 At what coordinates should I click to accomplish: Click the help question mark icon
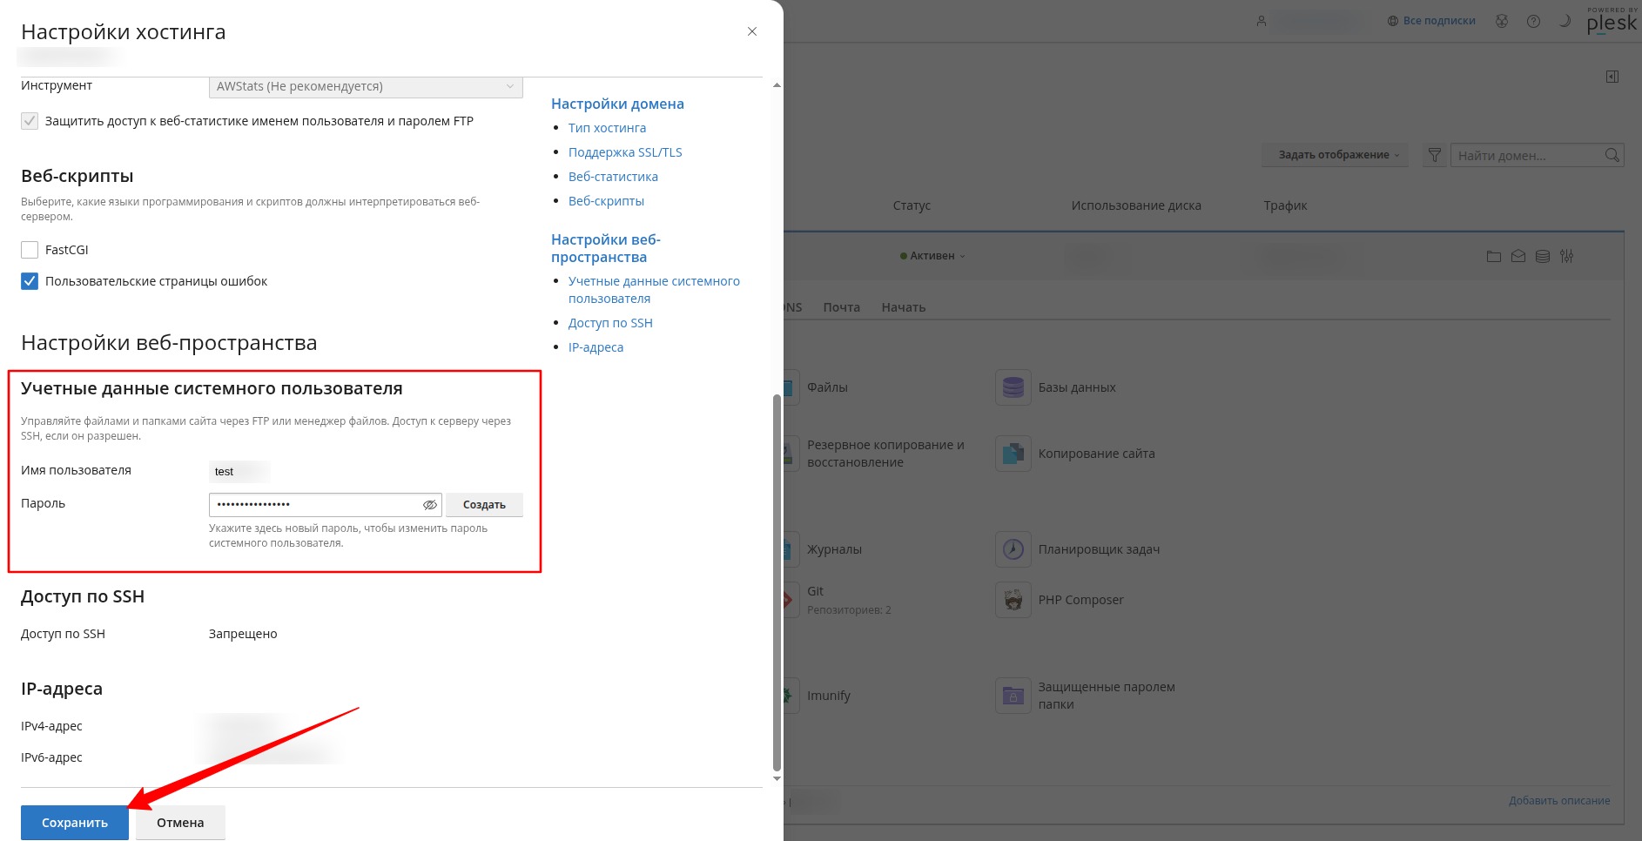click(1533, 21)
